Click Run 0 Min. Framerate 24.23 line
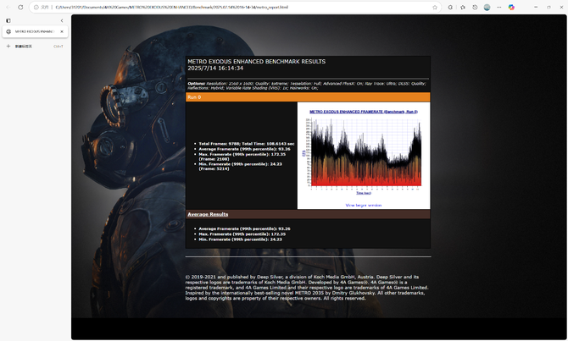The width and height of the screenshot is (568, 341). click(x=240, y=167)
